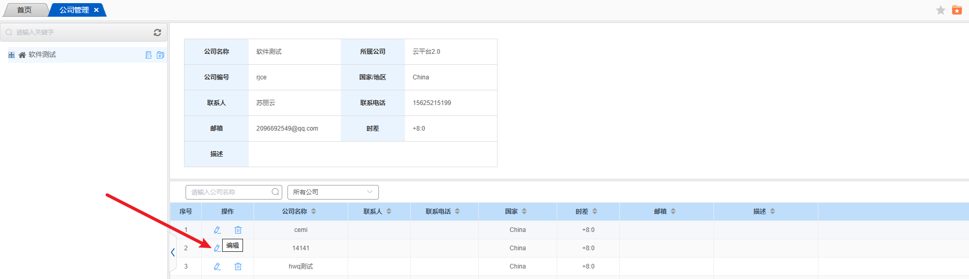Click the star favorite icon at top right
This screenshot has width=969, height=279.
pyautogui.click(x=941, y=10)
